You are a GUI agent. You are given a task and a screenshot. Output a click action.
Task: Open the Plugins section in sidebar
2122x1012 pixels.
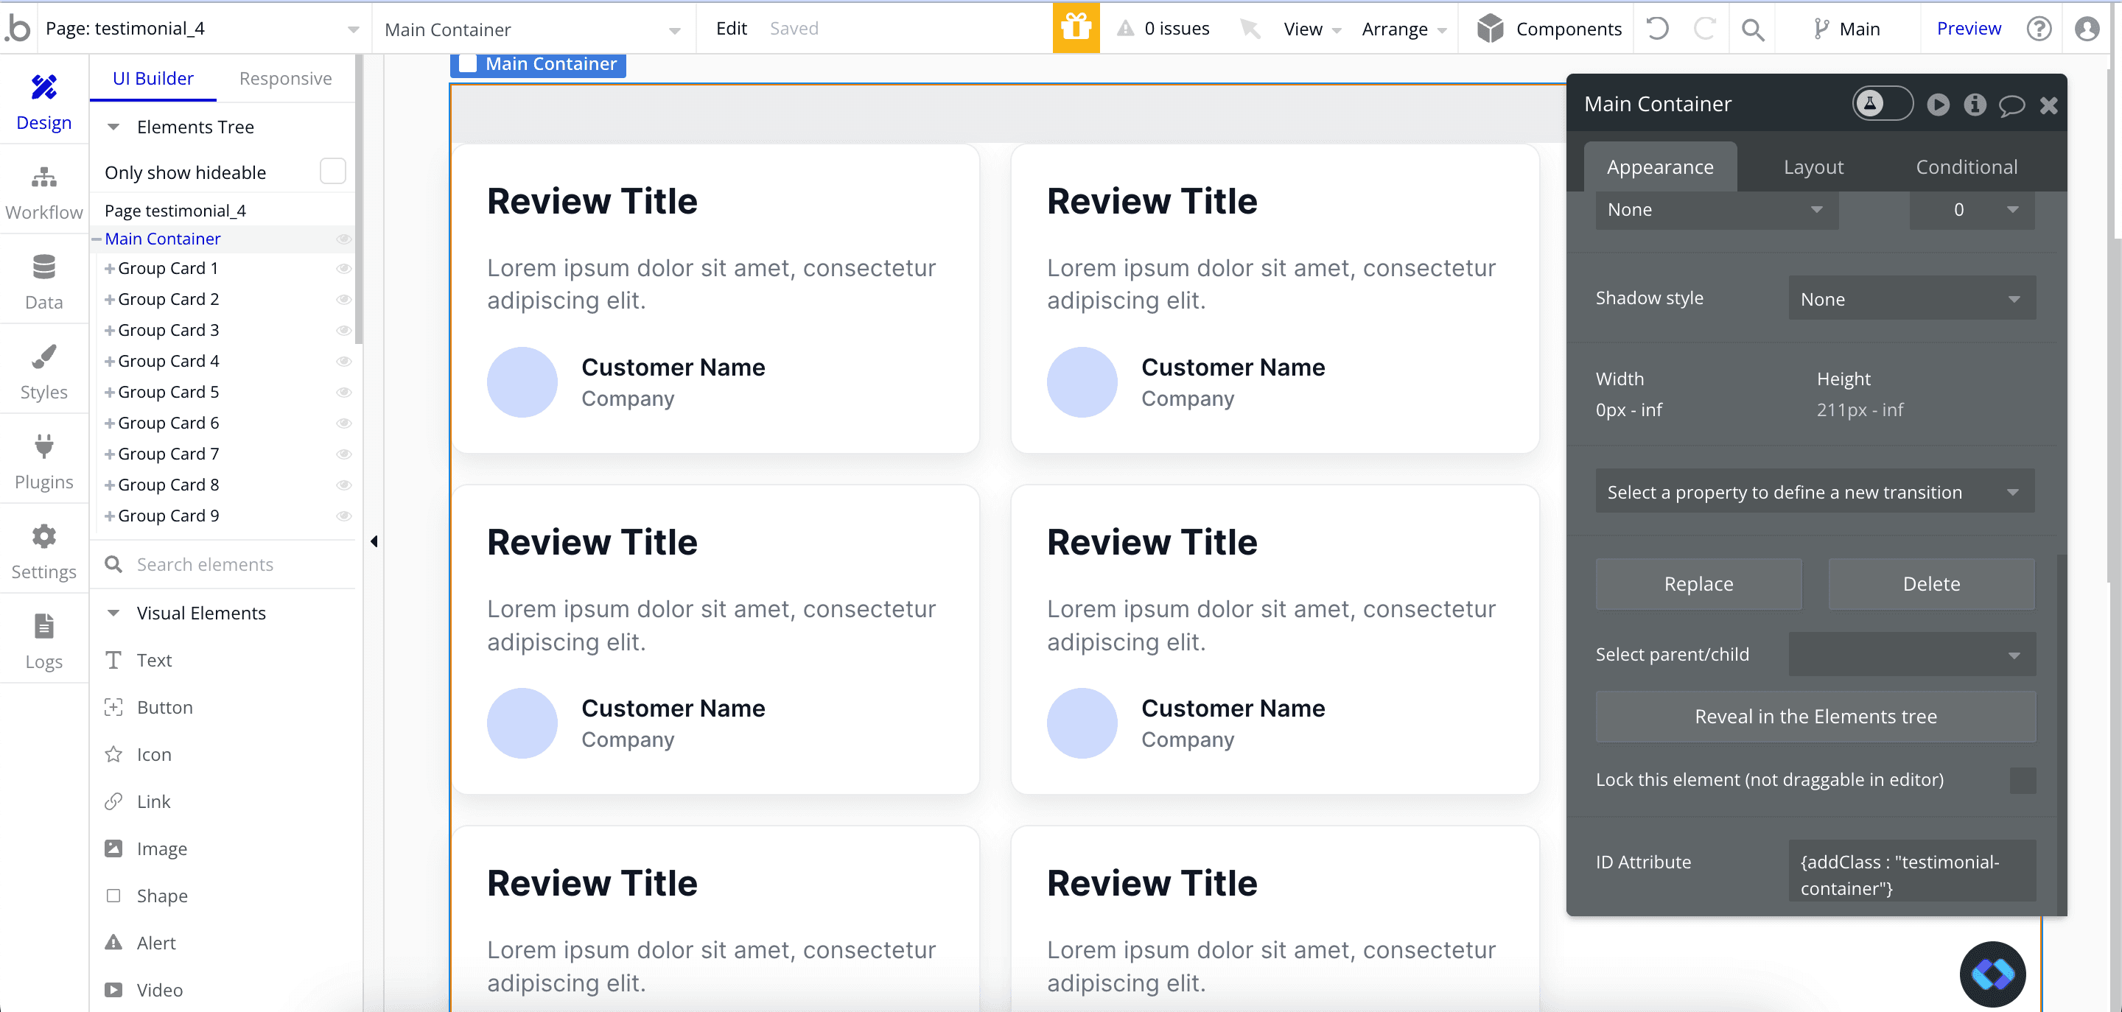pyautogui.click(x=43, y=462)
